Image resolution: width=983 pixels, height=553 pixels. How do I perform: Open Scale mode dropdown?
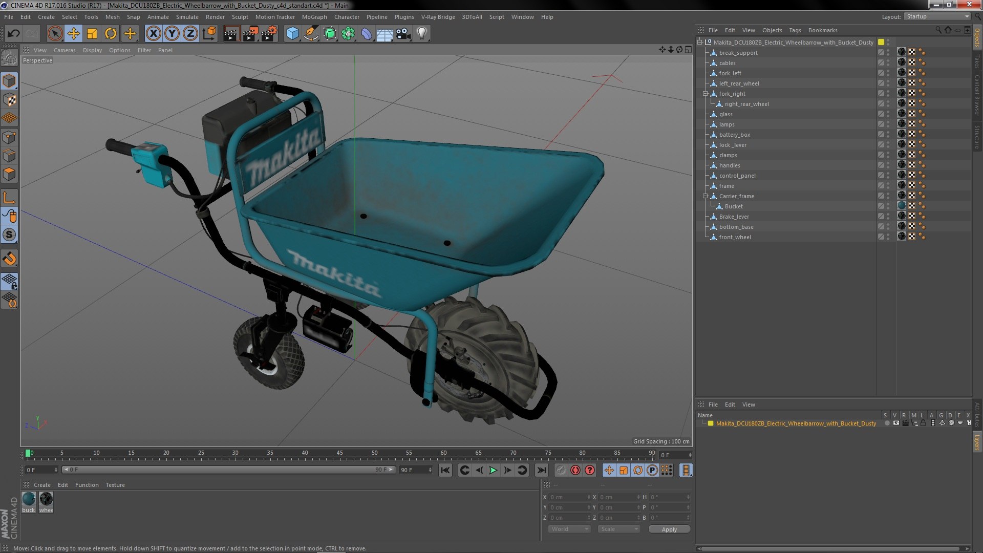618,529
